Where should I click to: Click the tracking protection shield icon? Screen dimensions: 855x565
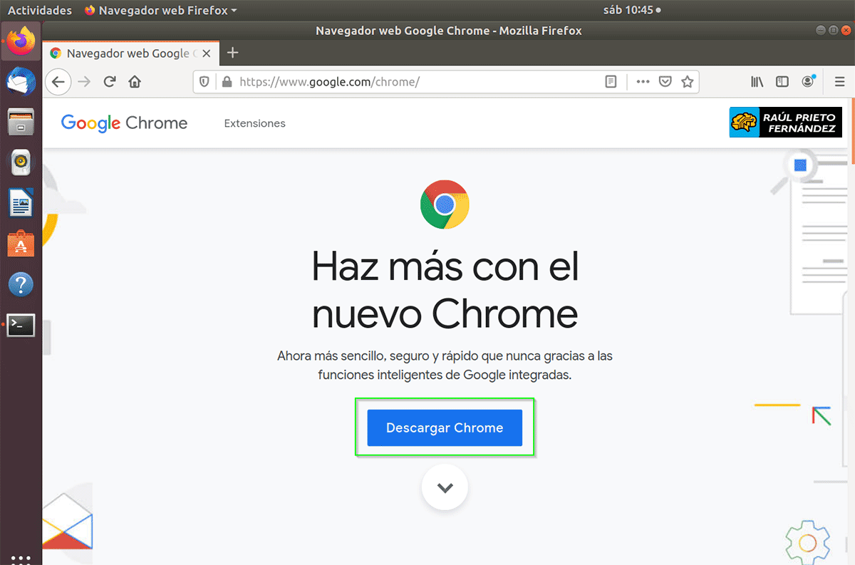204,81
